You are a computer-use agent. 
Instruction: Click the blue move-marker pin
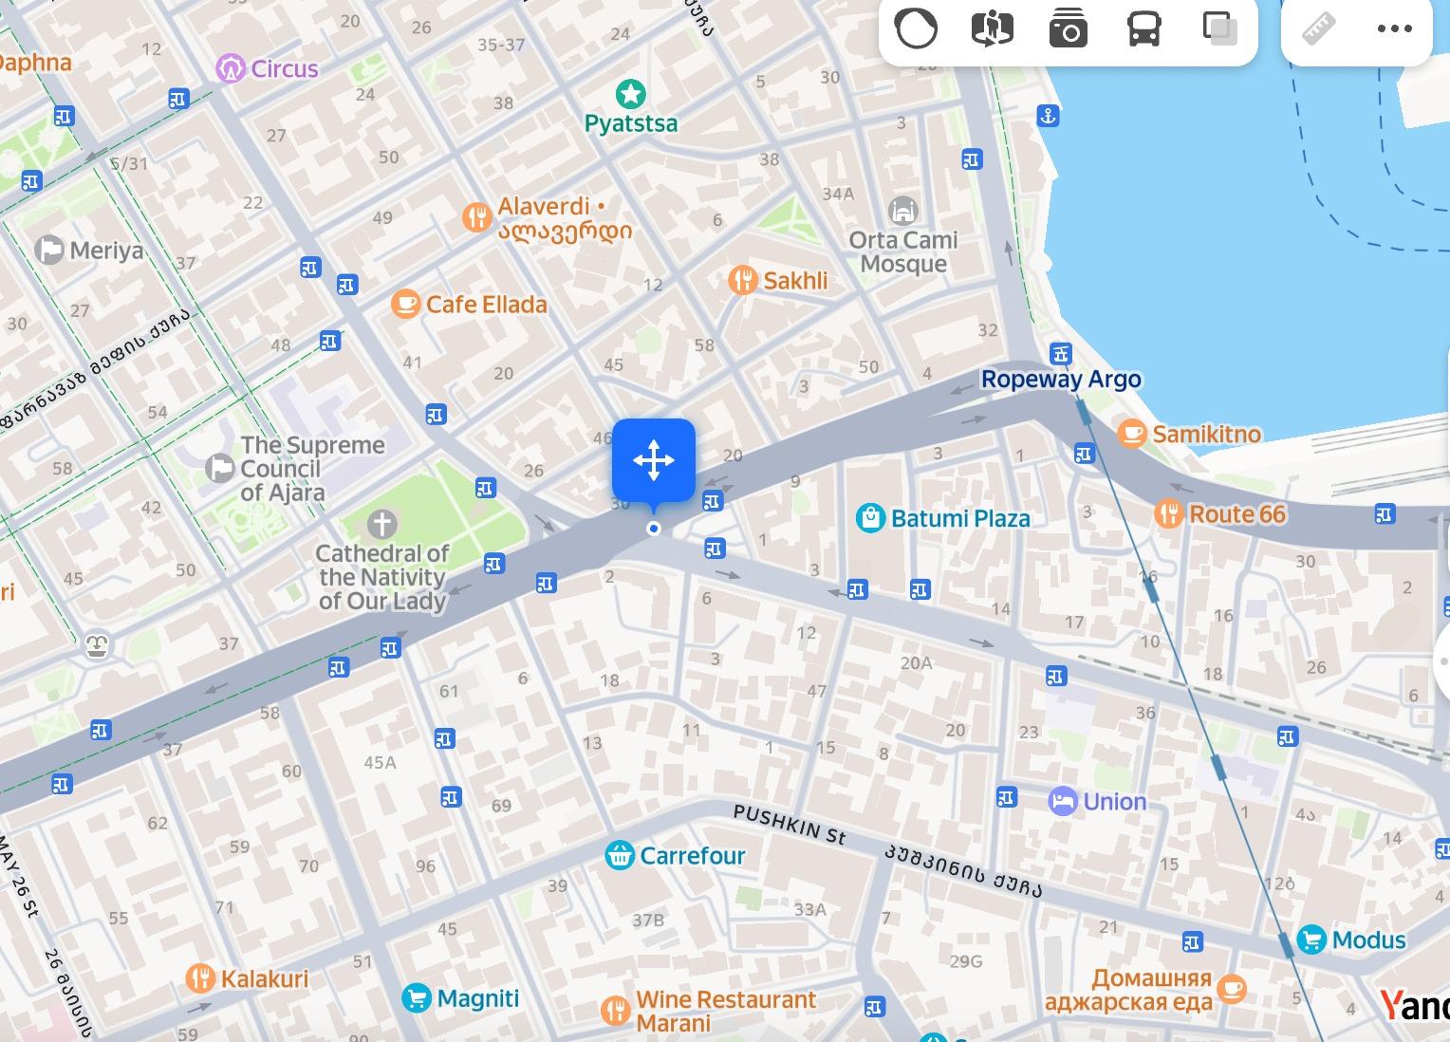tap(654, 461)
